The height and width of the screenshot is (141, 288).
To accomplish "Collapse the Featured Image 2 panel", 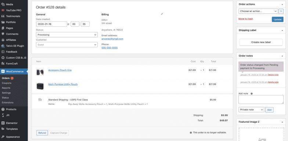I will [282, 122].
